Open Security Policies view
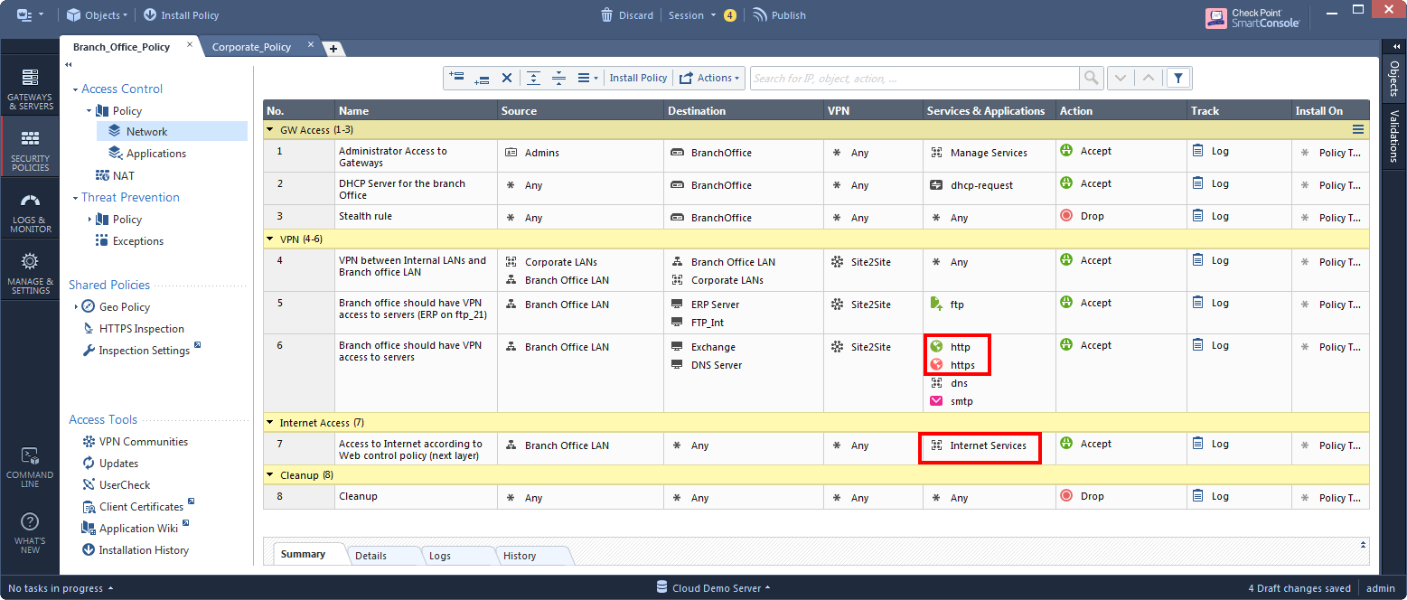 30,150
